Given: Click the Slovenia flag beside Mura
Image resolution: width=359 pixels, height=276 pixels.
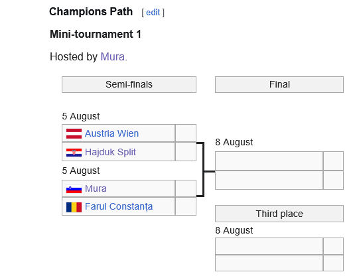Looking at the screenshot, I should tap(74, 189).
